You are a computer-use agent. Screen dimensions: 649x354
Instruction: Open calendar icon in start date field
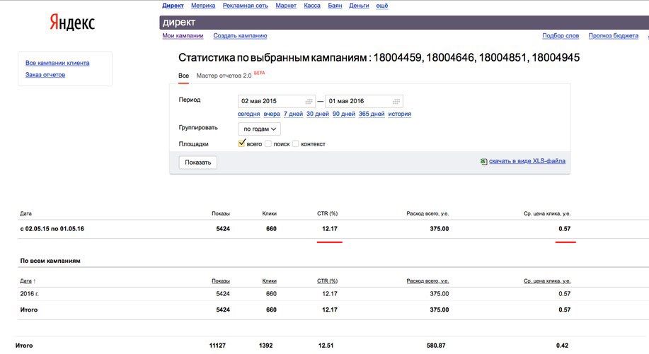click(309, 101)
